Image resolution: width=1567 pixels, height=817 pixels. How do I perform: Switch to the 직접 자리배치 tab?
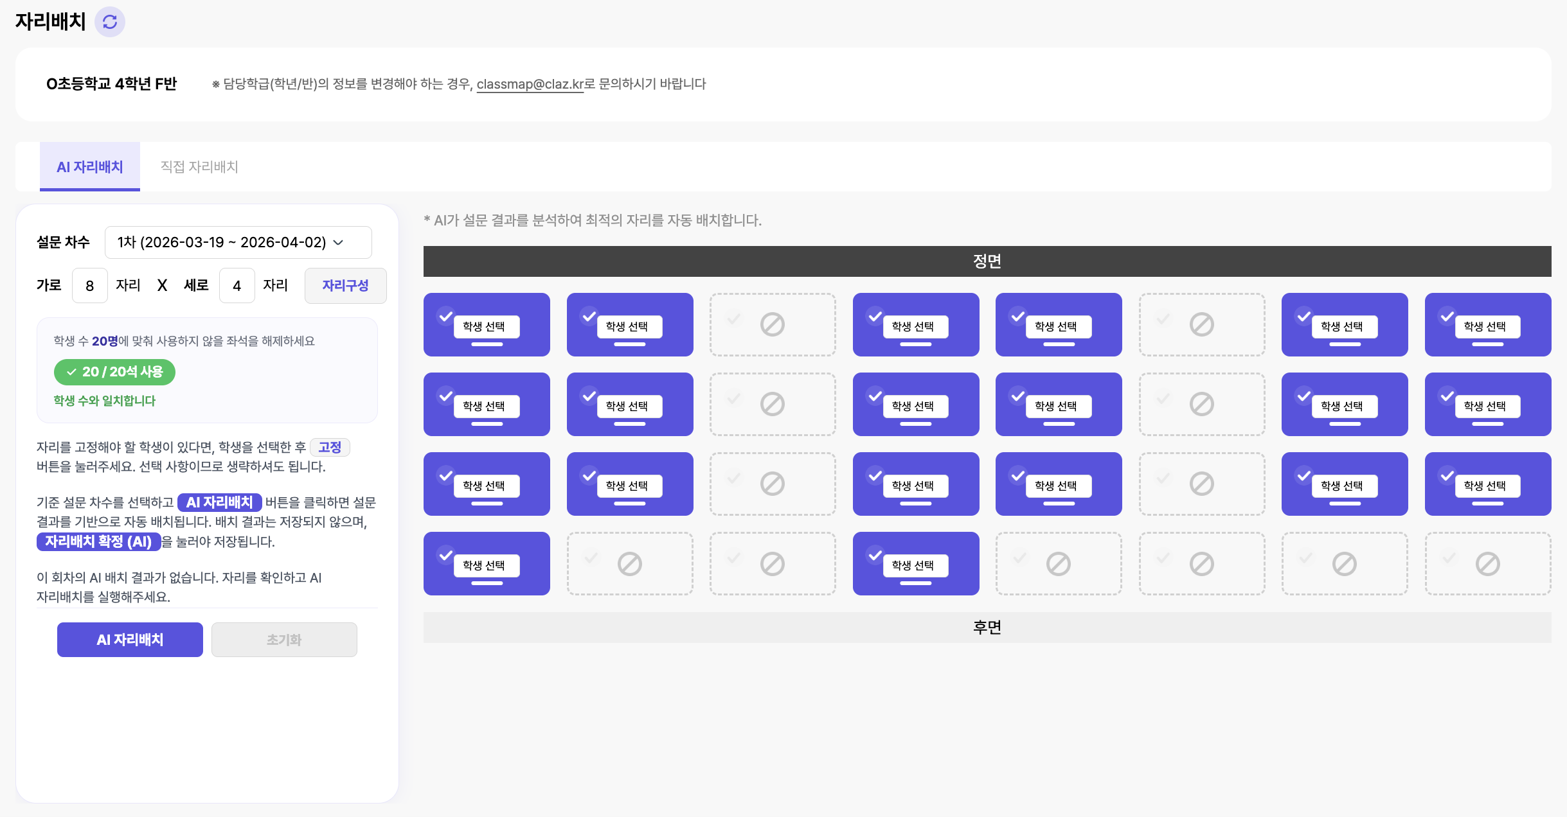(199, 167)
